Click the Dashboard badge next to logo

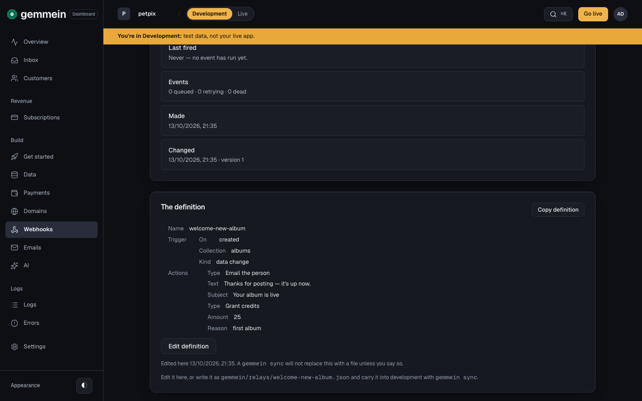tap(84, 14)
